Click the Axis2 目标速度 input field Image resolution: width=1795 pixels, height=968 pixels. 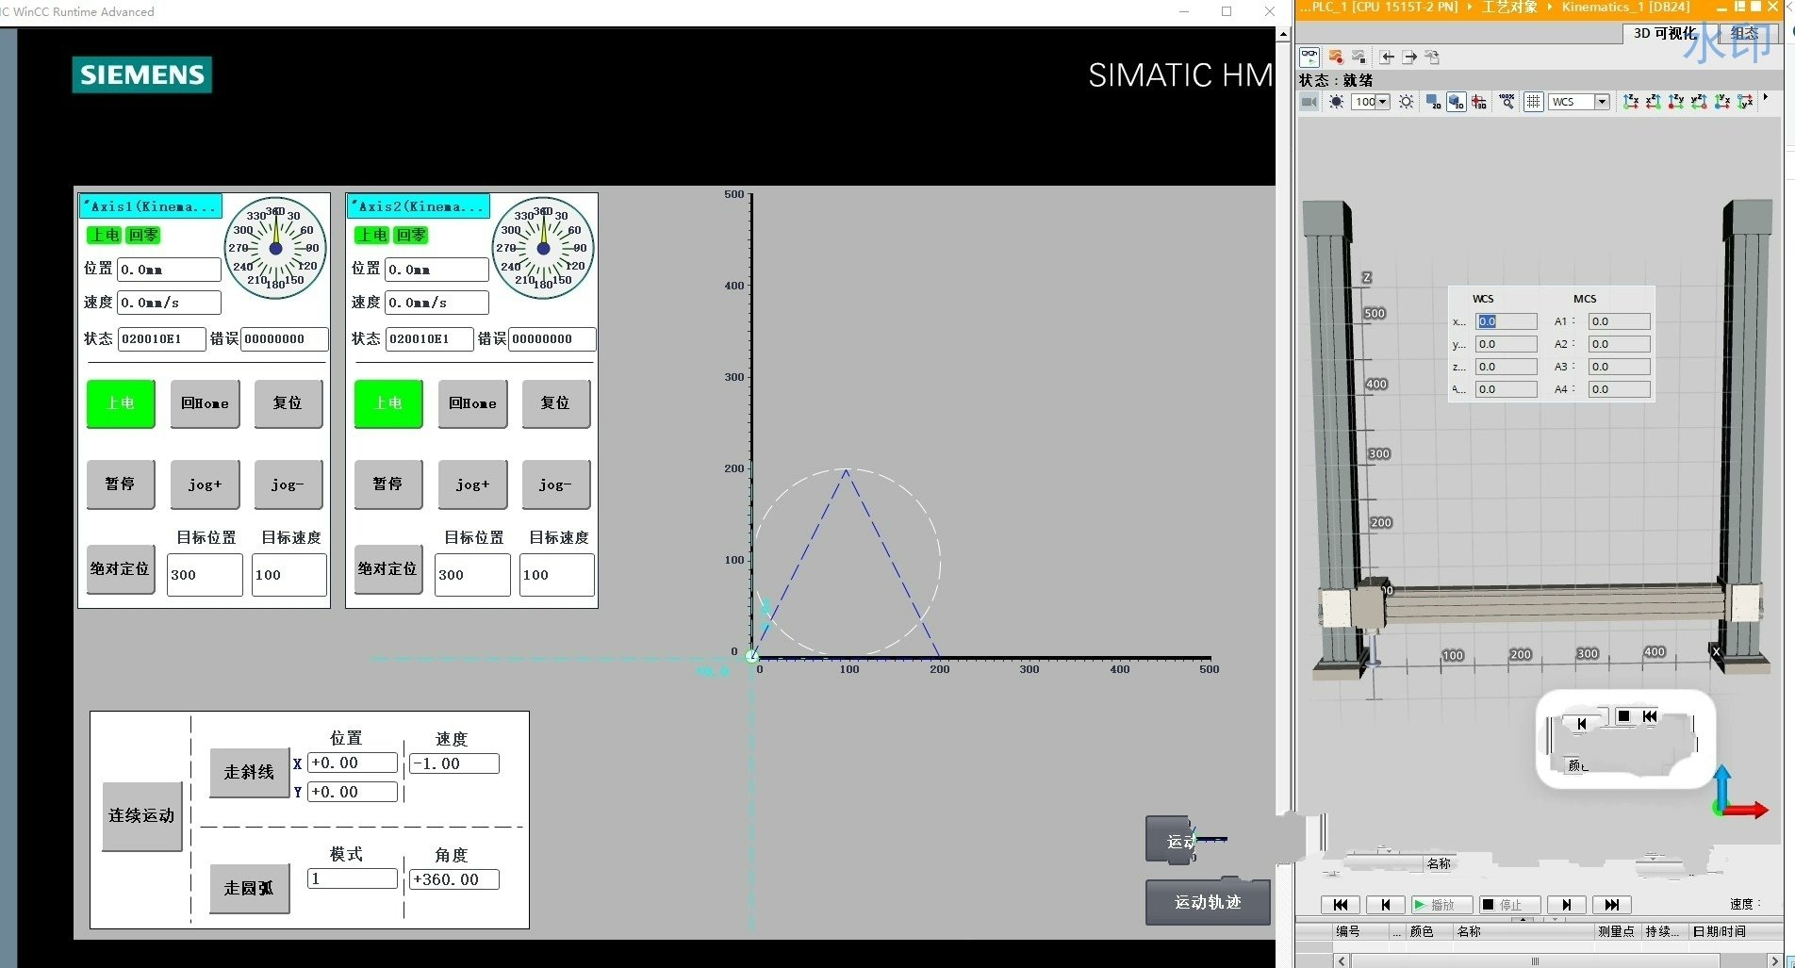pyautogui.click(x=557, y=575)
